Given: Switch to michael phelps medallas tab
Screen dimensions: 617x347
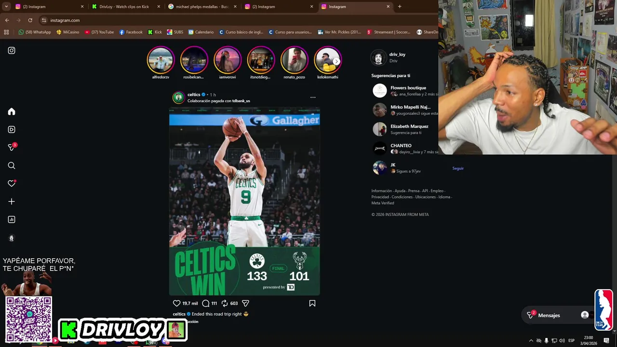Looking at the screenshot, I should click(202, 7).
